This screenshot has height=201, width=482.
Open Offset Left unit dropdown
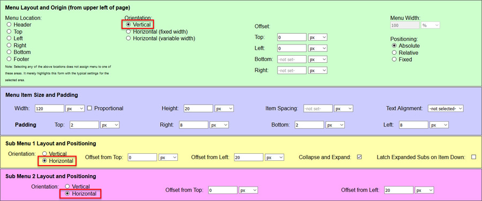click(x=318, y=48)
